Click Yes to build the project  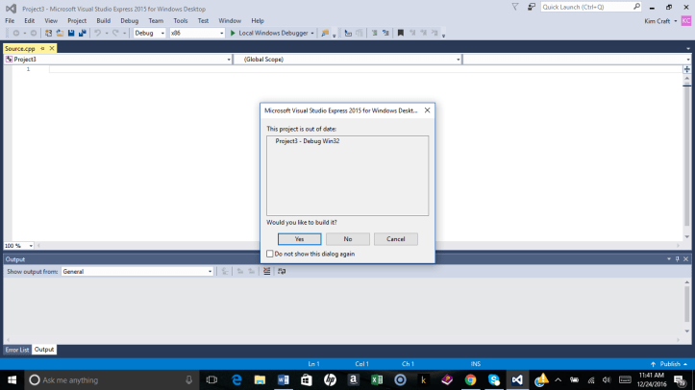[x=300, y=239]
